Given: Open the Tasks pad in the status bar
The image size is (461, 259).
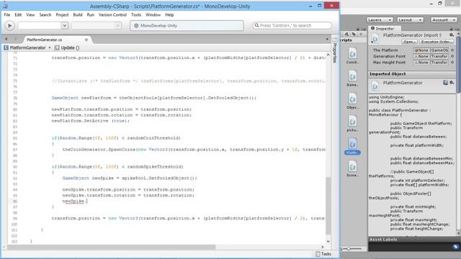Looking at the screenshot, I should 323,254.
